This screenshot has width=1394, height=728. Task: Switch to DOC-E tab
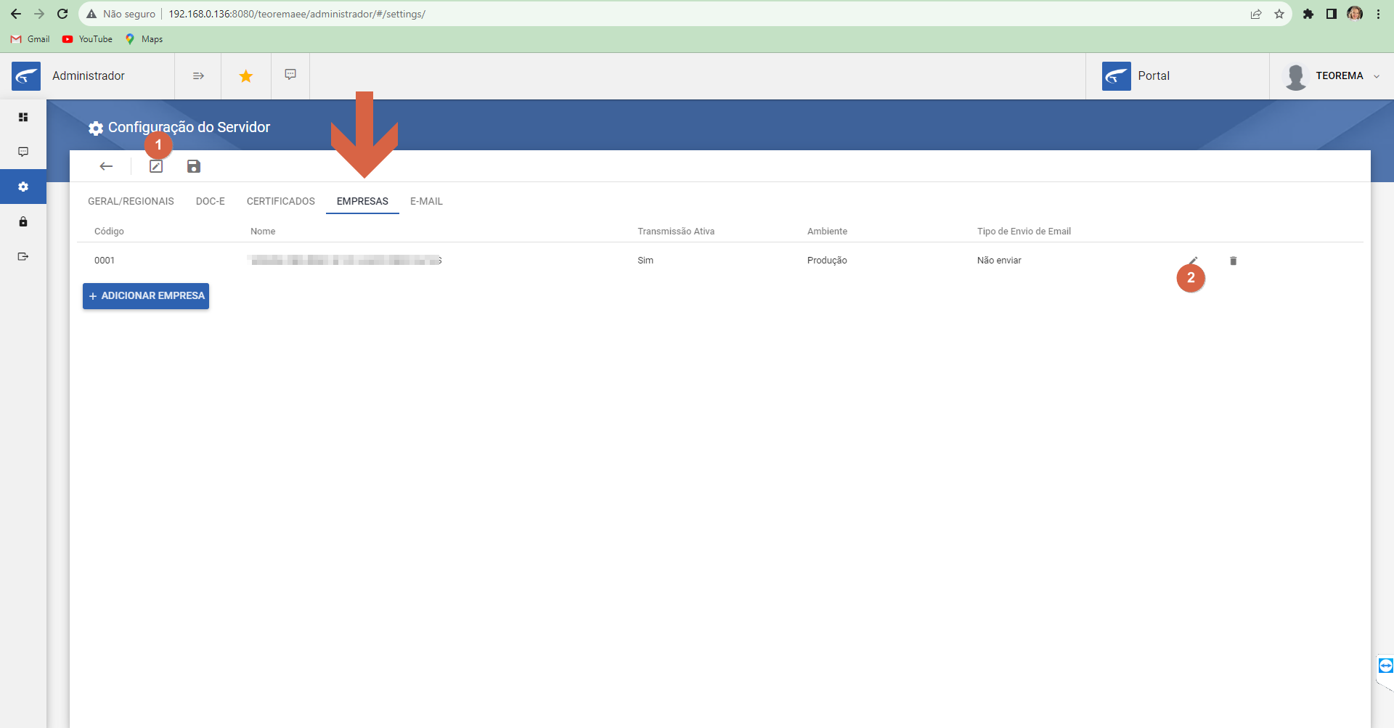coord(211,201)
